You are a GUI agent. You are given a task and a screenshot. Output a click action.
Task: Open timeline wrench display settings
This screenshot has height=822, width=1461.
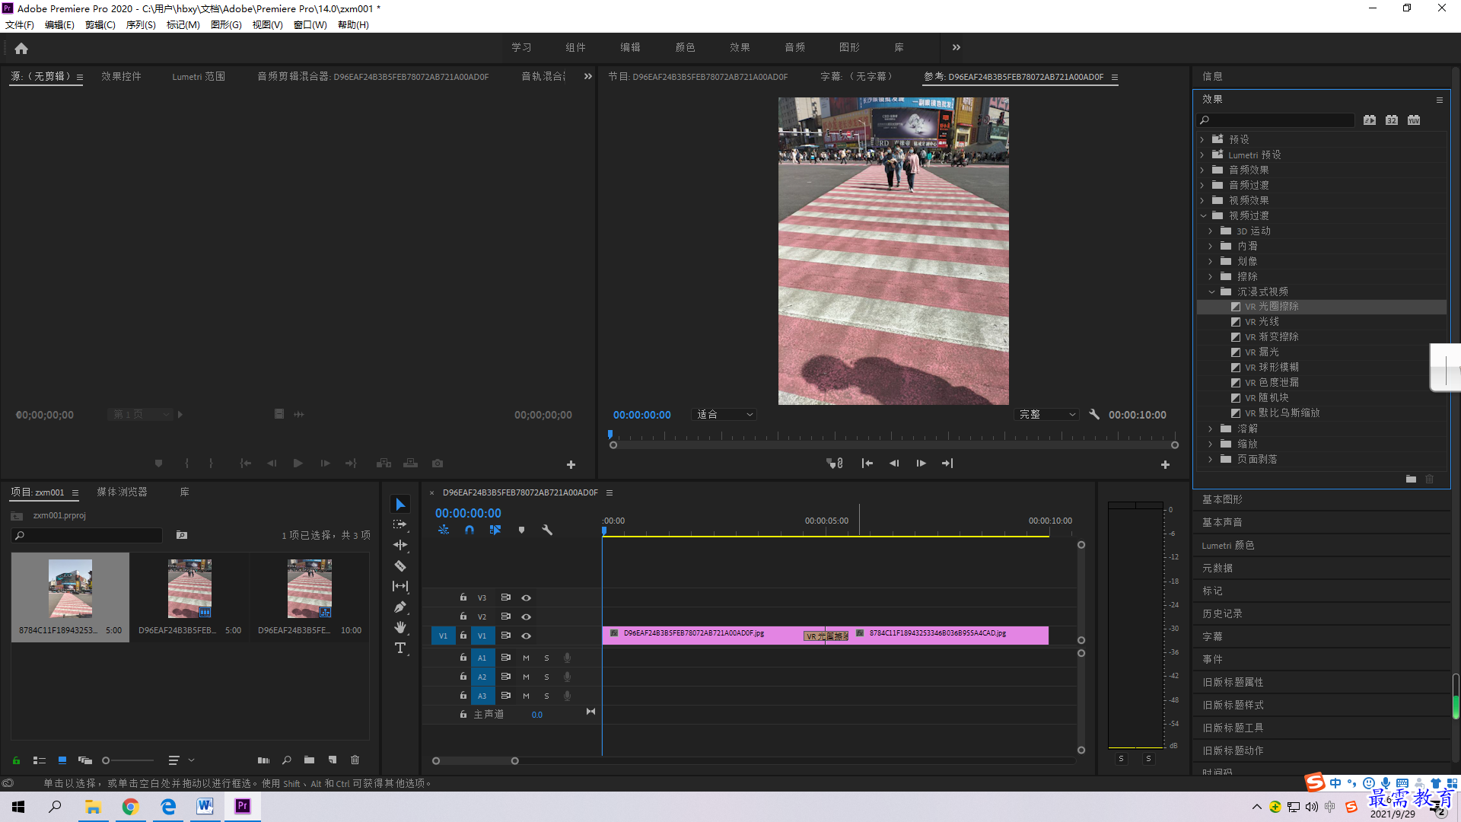tap(547, 530)
